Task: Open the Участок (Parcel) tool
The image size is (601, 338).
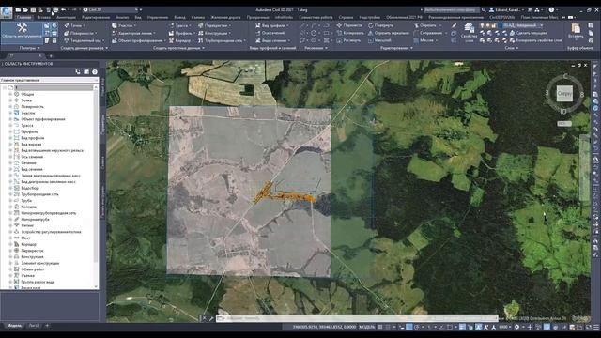Action: [x=123, y=25]
